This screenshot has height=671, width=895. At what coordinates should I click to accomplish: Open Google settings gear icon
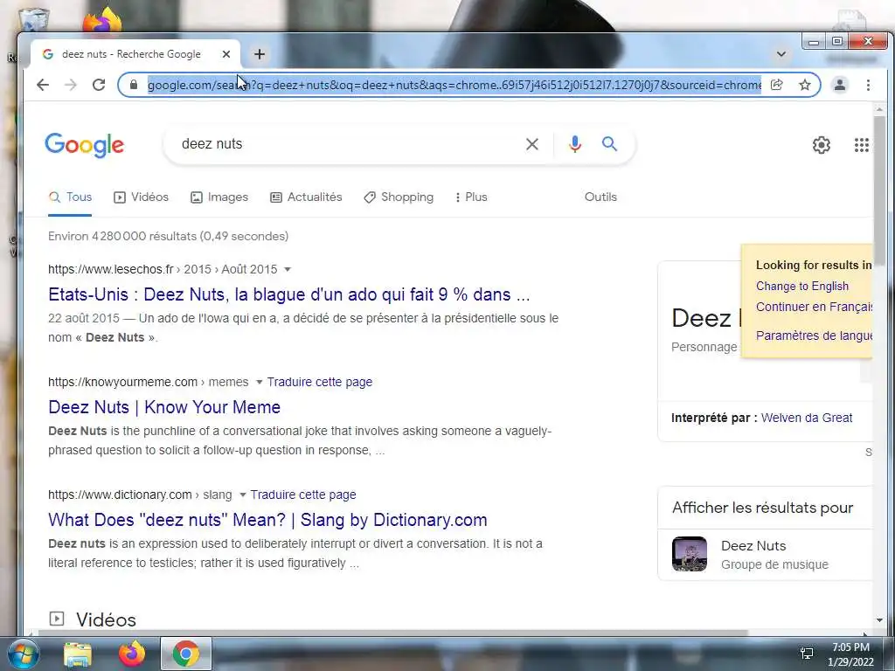pos(822,145)
